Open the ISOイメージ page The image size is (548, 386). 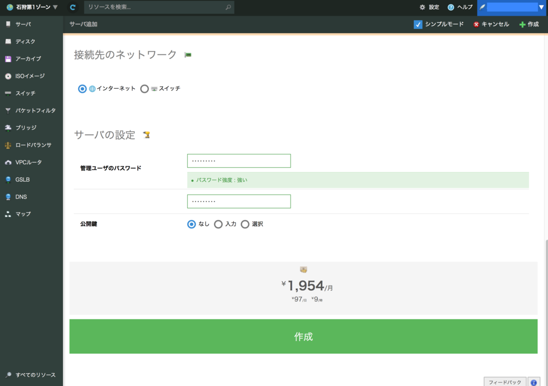tap(27, 76)
